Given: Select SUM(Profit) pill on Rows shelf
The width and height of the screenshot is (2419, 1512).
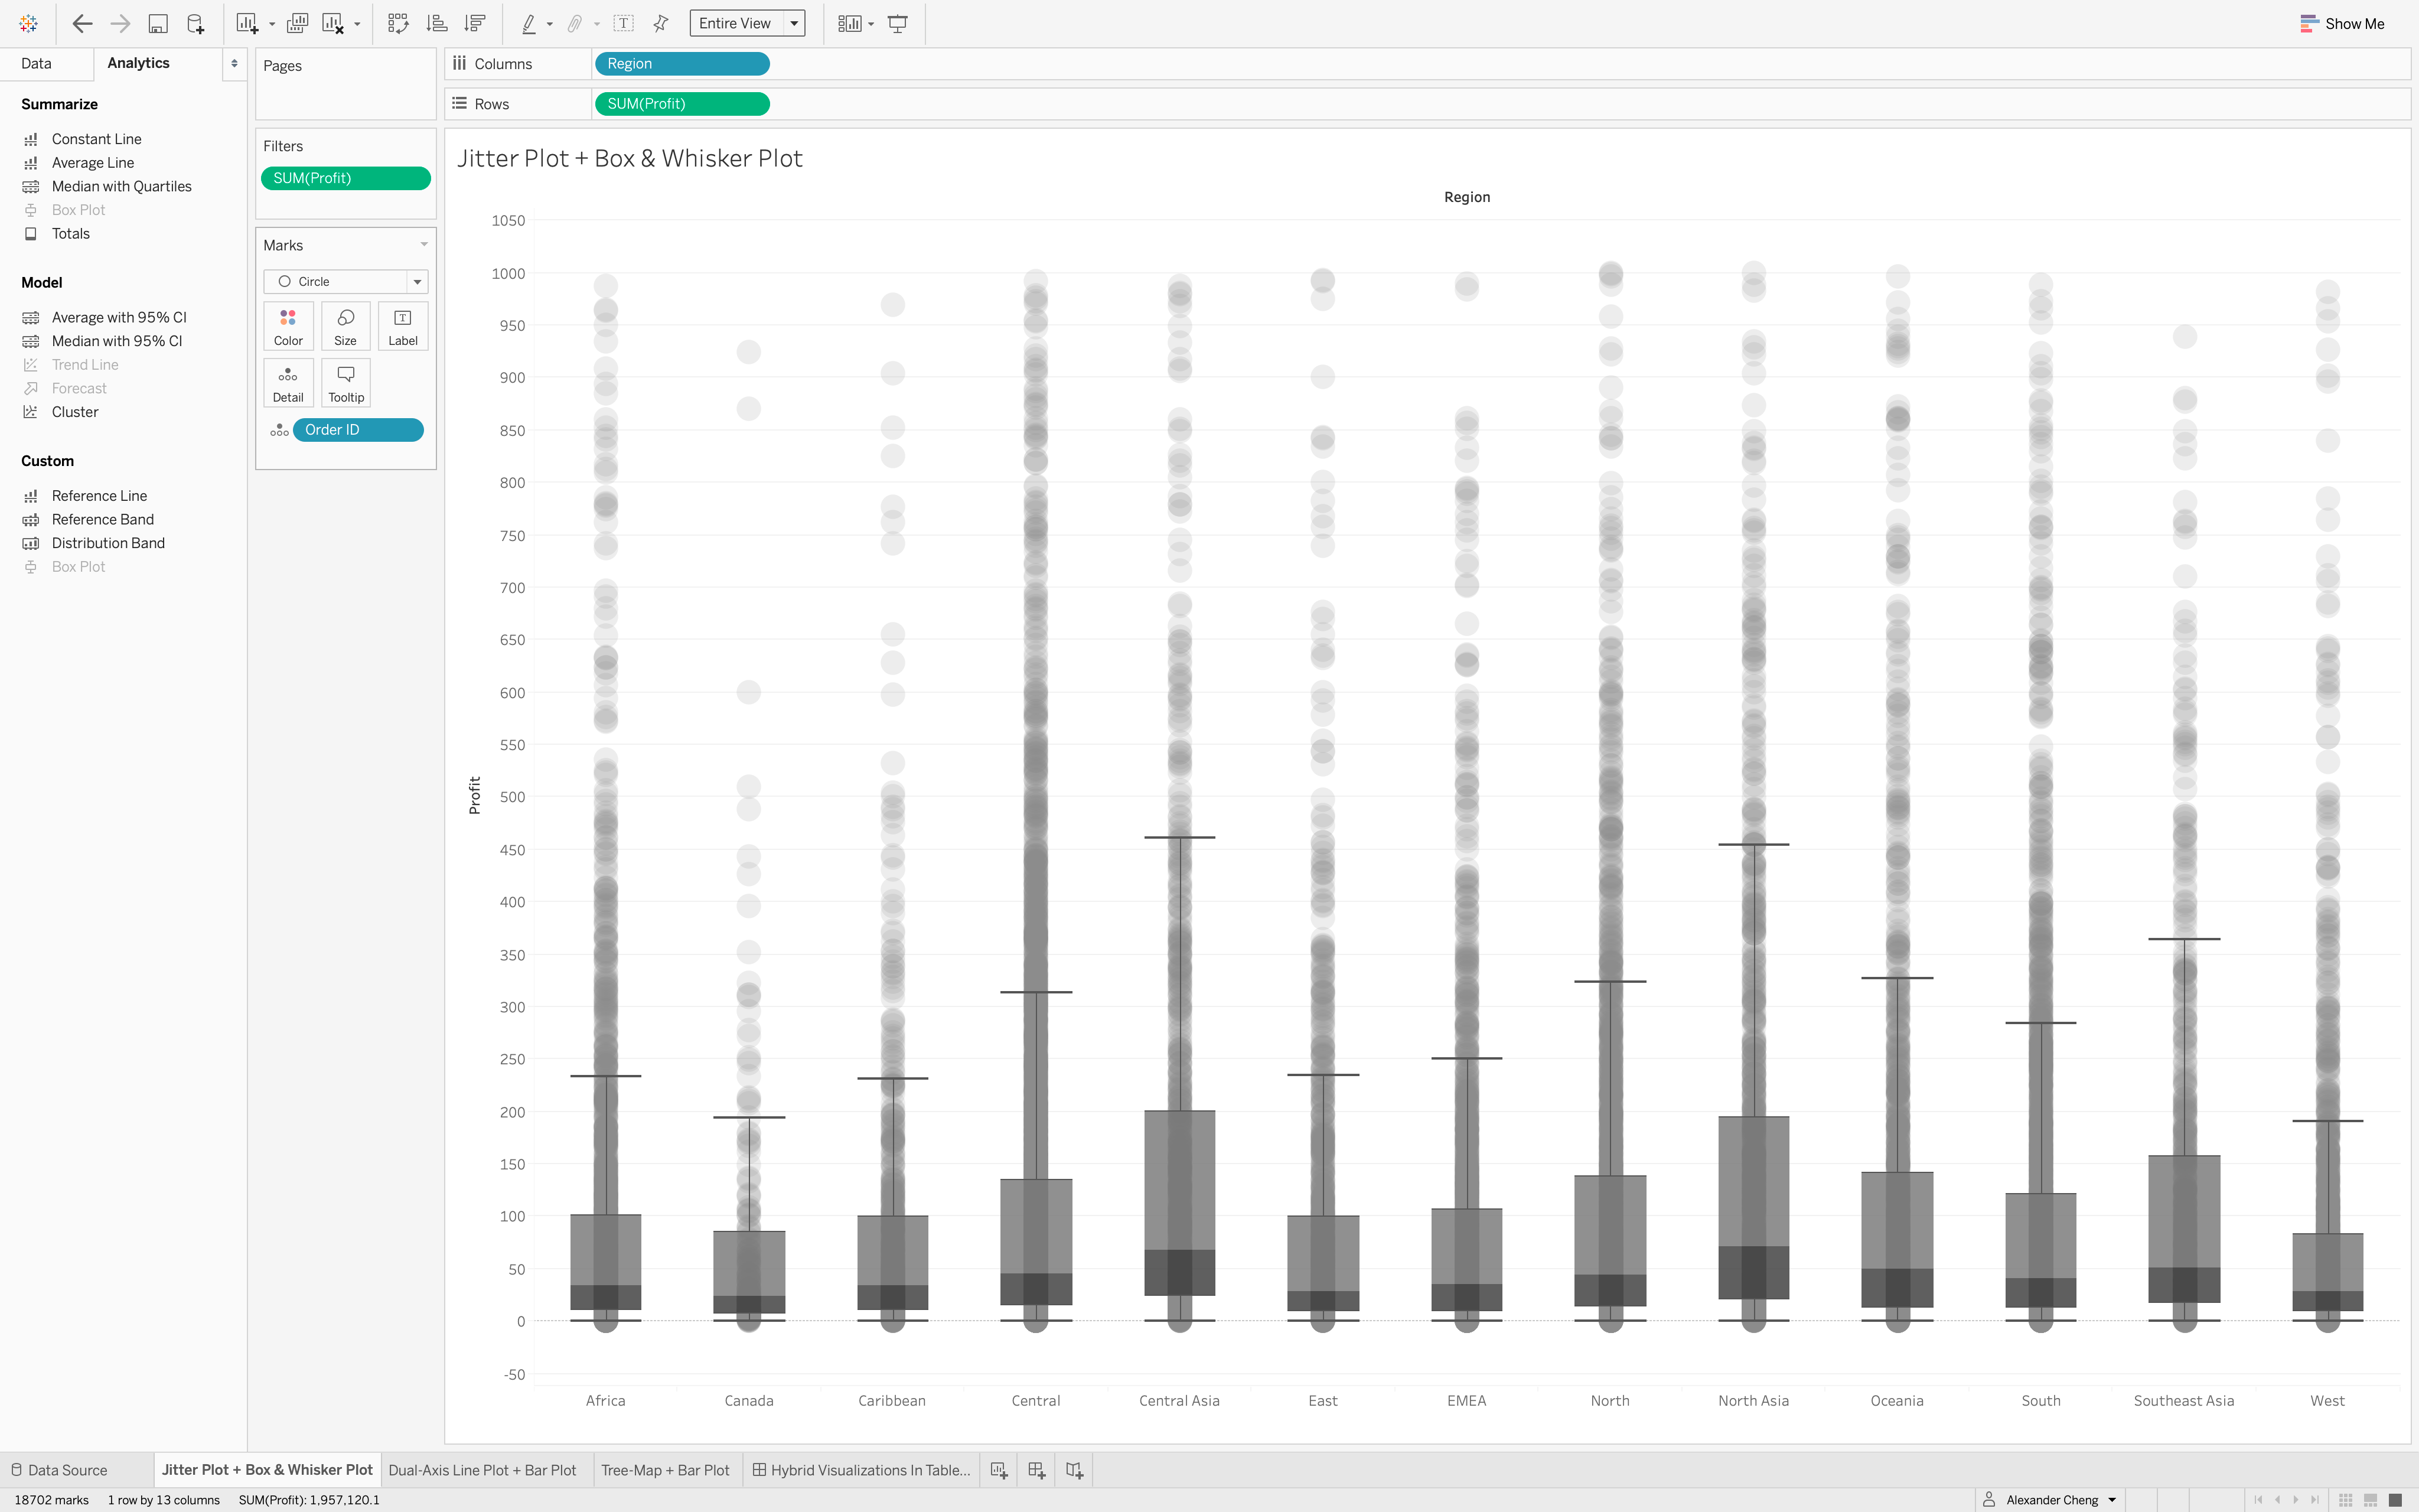Looking at the screenshot, I should (x=682, y=104).
